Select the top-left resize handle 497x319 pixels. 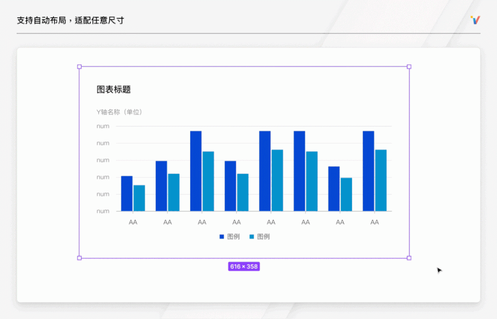click(79, 67)
